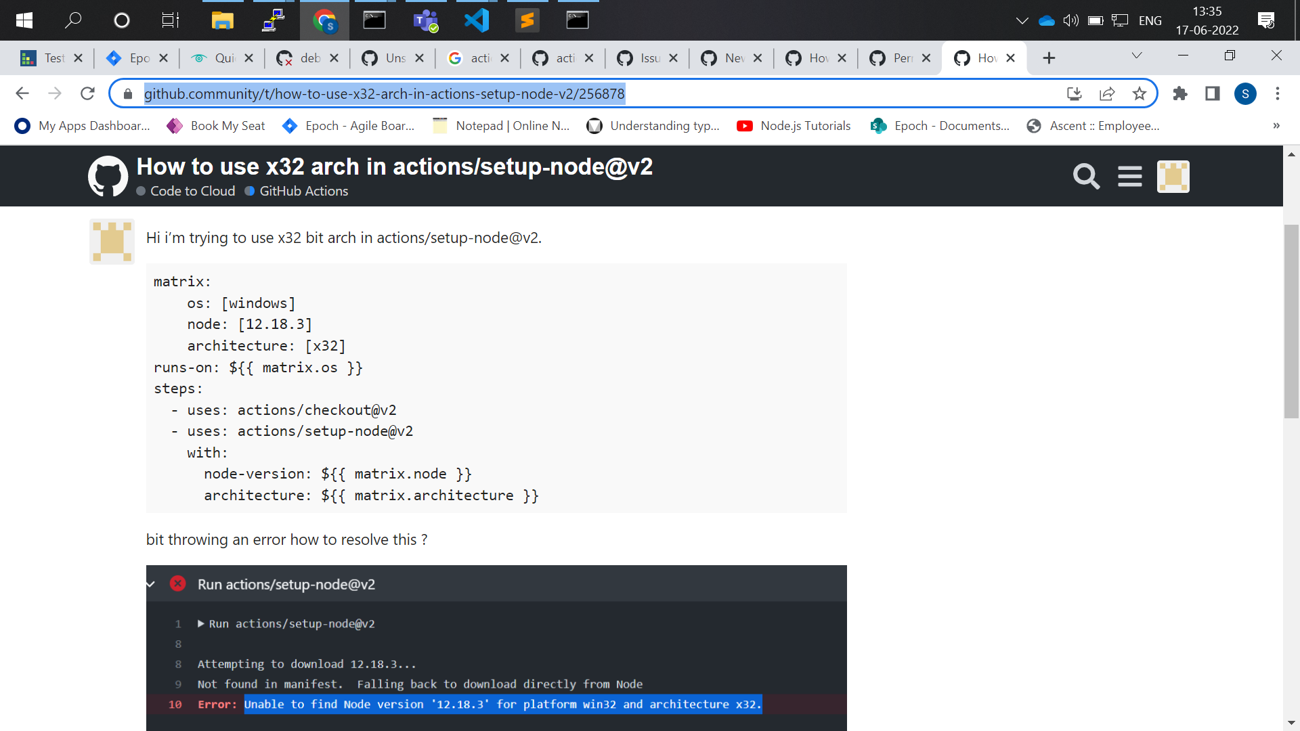The image size is (1300, 731).
Task: Open your user avatar menu on the forum
Action: coord(1172,176)
